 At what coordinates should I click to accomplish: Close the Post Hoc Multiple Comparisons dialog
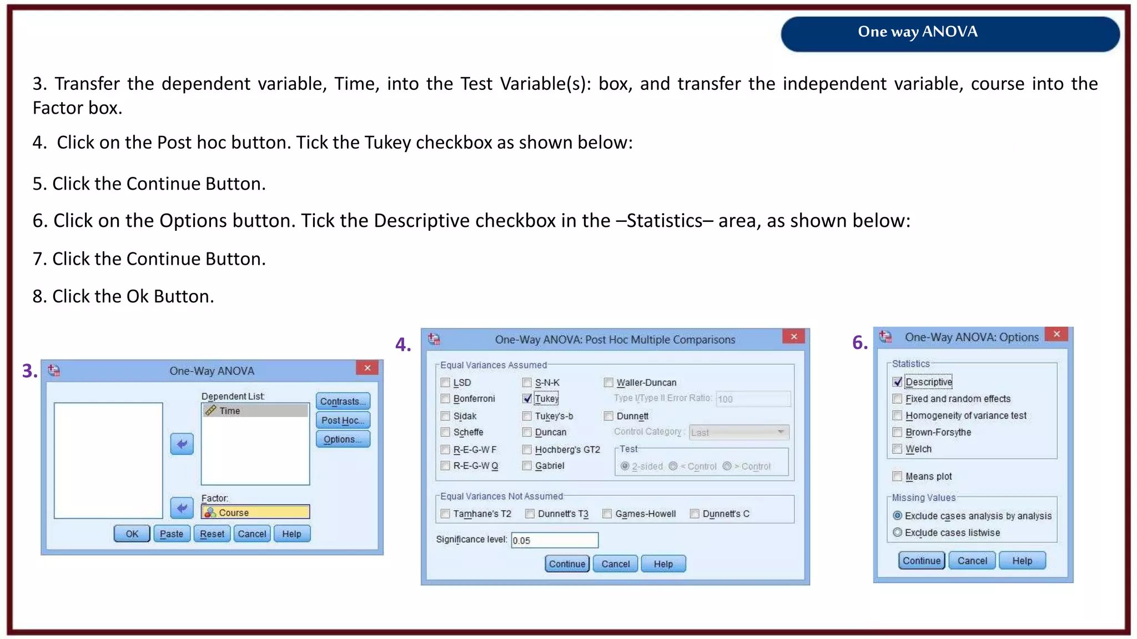(794, 336)
